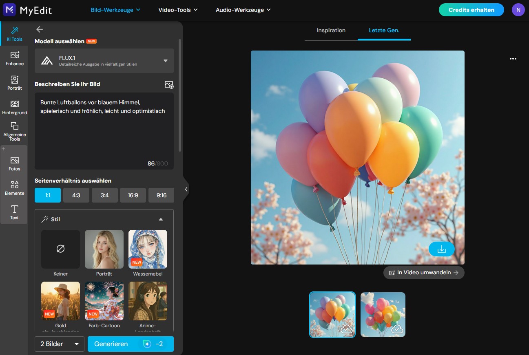Viewport: 529px width, 355px height.
Task: Open the 2 Bilder count dropdown
Action: click(60, 344)
